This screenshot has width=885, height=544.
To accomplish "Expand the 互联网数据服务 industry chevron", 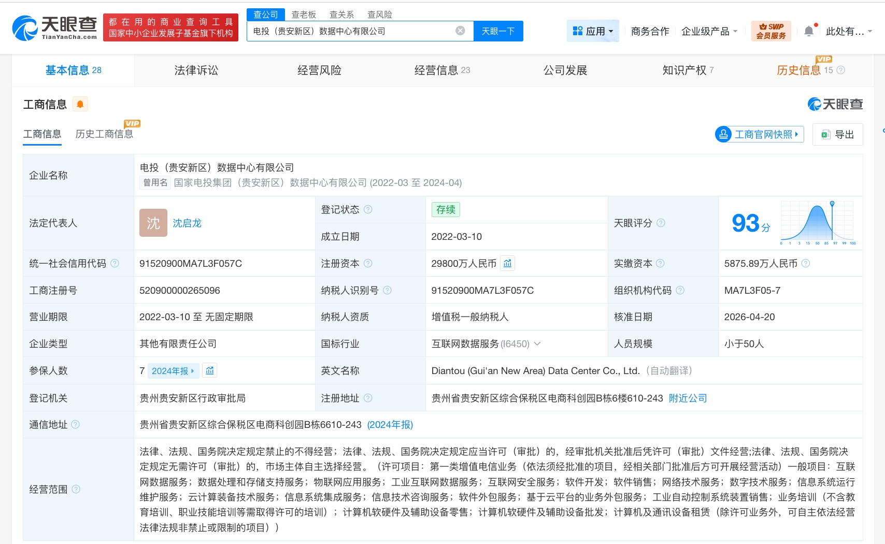I will coord(537,344).
